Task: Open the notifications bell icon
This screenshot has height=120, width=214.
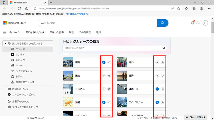Action: point(192,23)
